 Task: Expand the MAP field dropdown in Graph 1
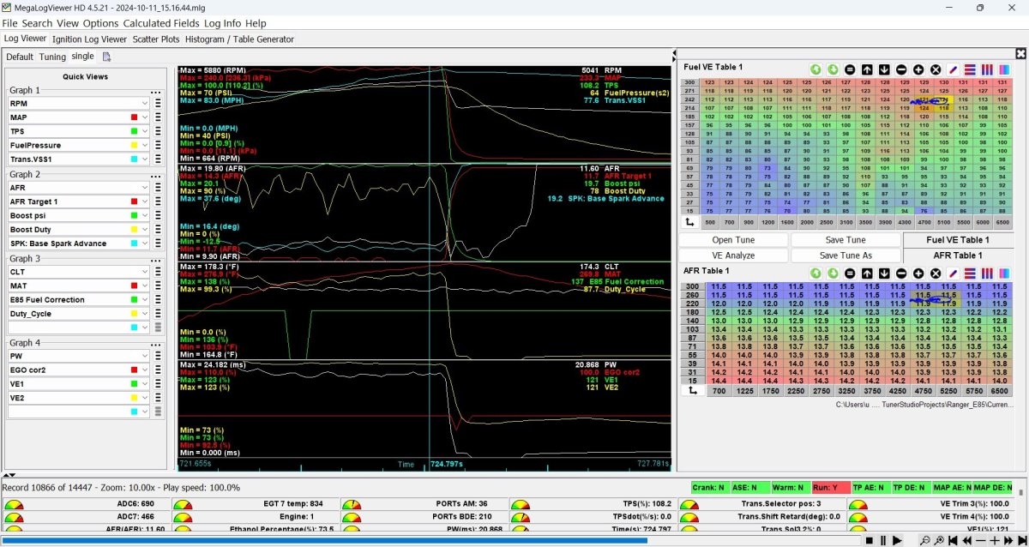(x=146, y=117)
